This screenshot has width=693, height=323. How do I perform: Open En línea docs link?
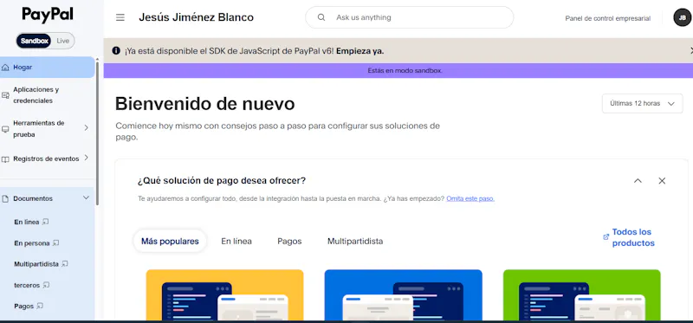(x=27, y=222)
